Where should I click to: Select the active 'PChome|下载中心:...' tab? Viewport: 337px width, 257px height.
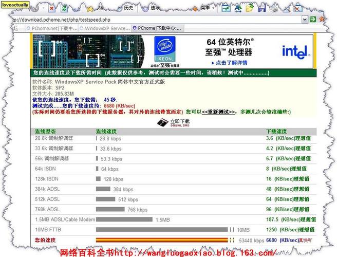click(x=158, y=28)
